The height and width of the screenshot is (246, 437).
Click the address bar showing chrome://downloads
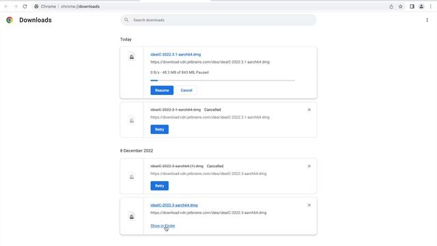click(209, 6)
